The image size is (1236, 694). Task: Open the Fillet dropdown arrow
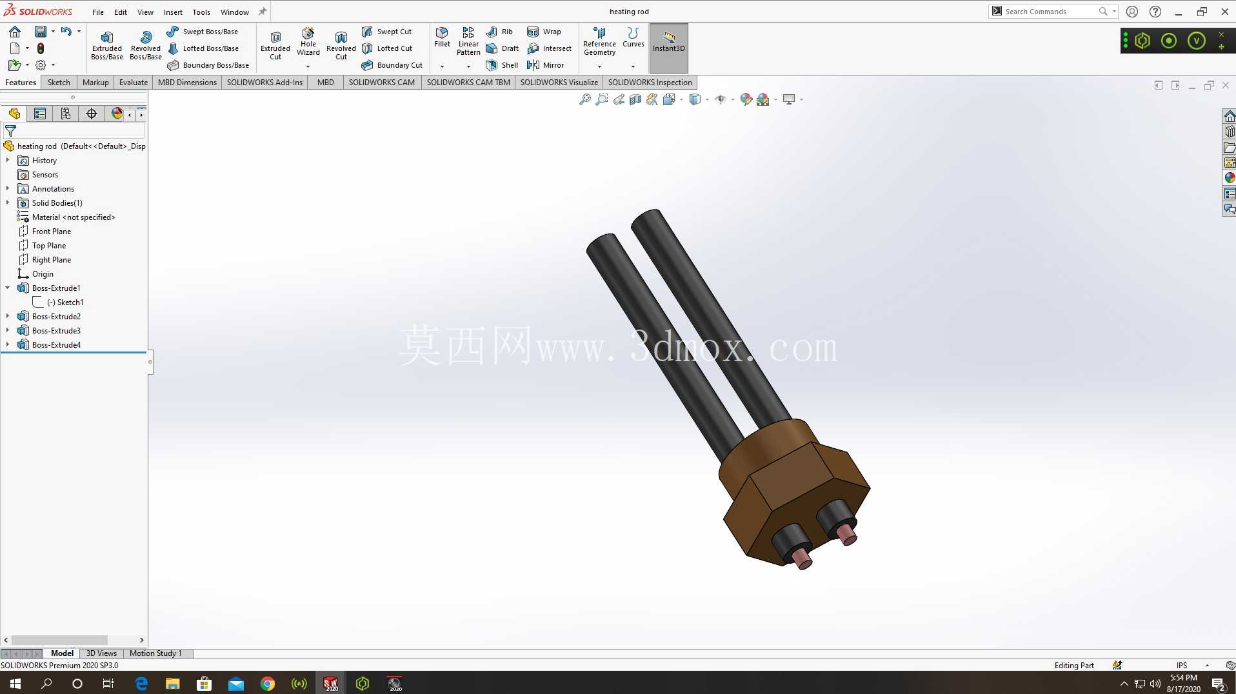[442, 66]
